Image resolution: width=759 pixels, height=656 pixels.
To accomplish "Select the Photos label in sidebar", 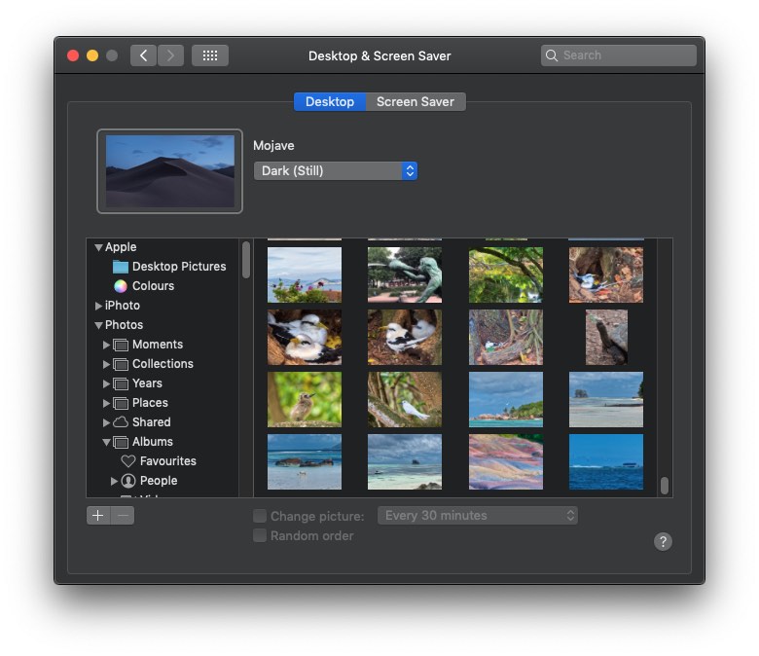I will [x=124, y=325].
